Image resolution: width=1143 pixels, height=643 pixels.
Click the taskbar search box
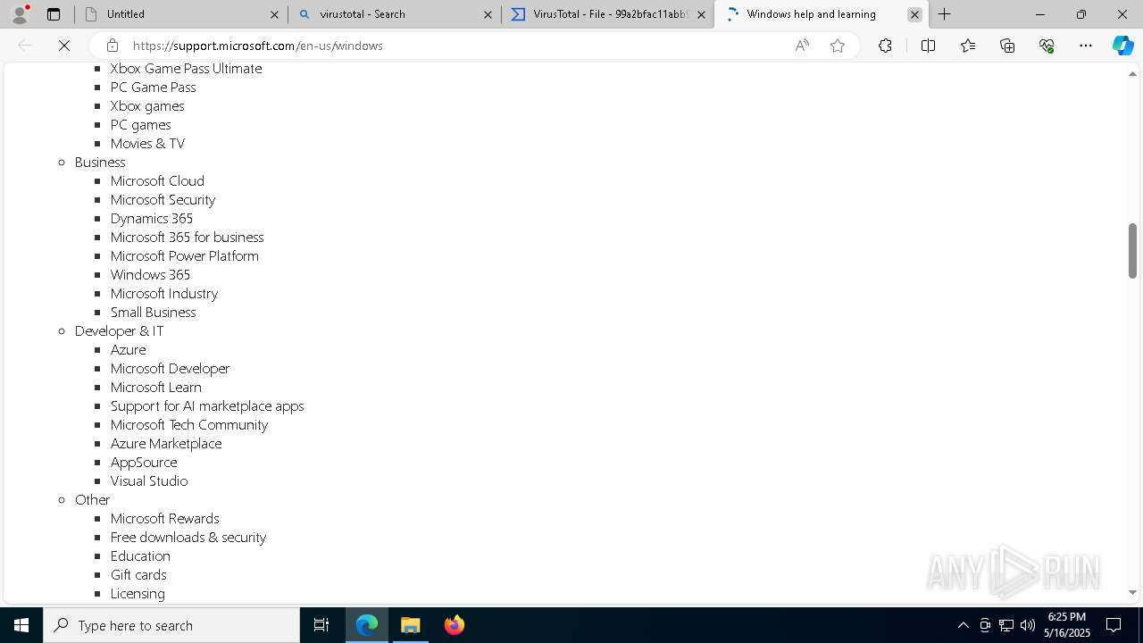coord(171,625)
